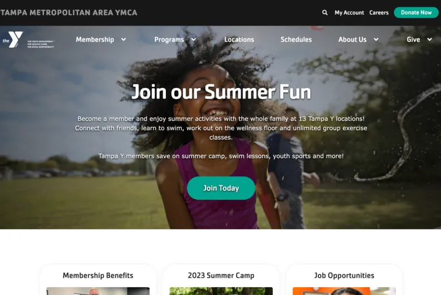Click the Tampa Metropolitan Area YMCA title
Image resolution: width=441 pixels, height=295 pixels.
click(68, 13)
